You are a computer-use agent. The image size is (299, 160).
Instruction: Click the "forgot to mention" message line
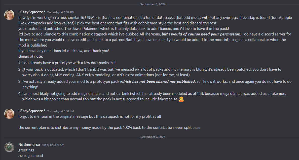tap(90, 116)
